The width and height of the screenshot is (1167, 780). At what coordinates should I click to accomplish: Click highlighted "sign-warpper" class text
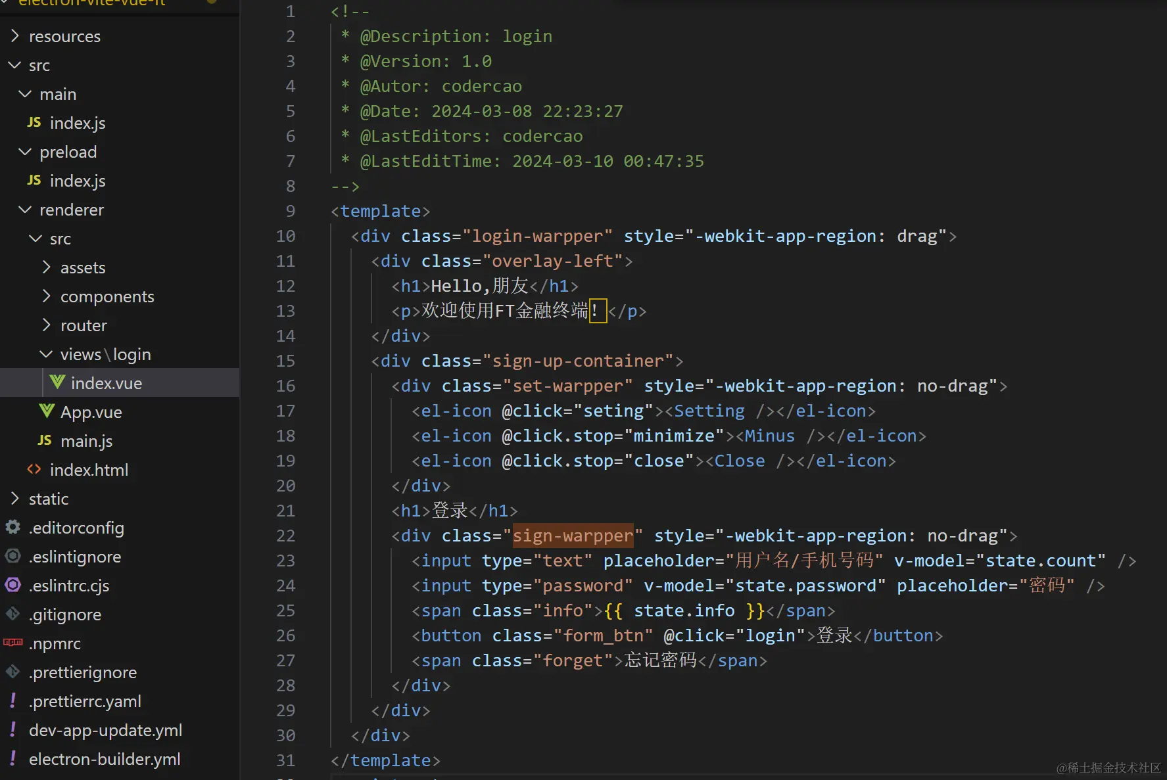click(x=573, y=536)
